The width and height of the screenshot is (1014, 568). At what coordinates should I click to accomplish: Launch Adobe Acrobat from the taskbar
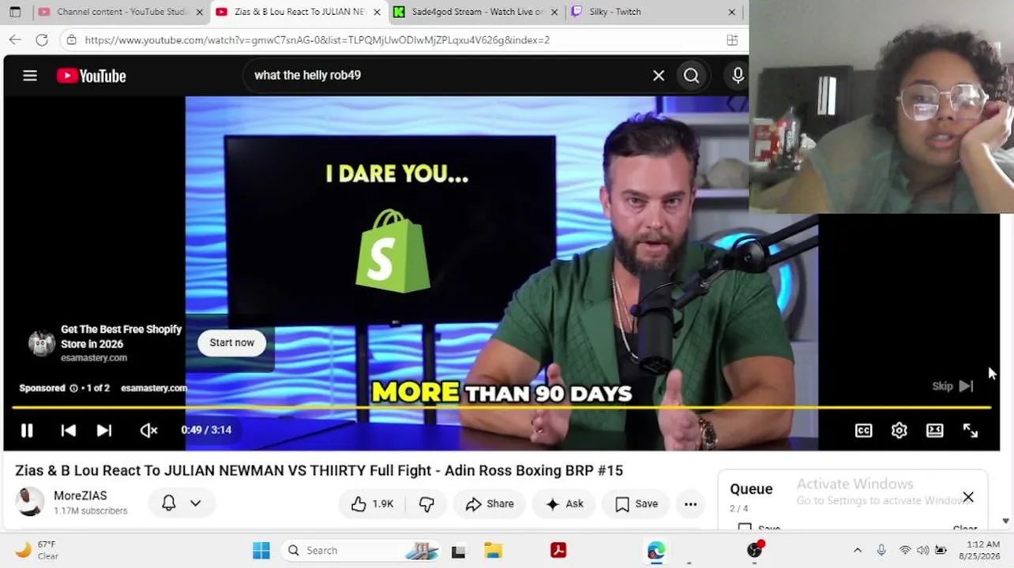(558, 551)
